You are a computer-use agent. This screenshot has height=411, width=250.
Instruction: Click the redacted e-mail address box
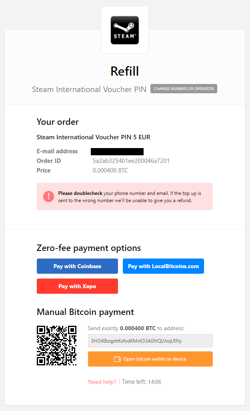click(x=117, y=152)
